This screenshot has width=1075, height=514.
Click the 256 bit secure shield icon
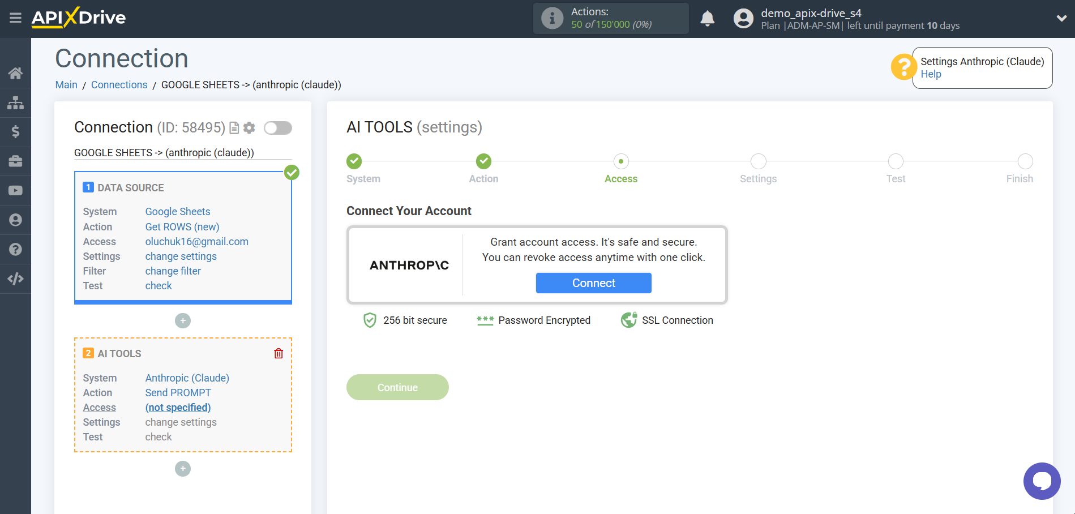[370, 320]
